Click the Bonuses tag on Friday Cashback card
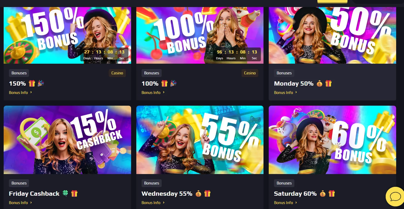 19,183
